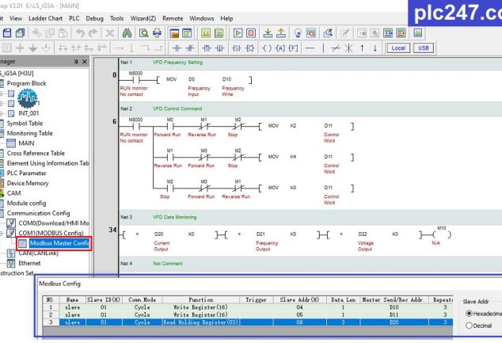Pin the Project Manager panel

tap(76, 62)
